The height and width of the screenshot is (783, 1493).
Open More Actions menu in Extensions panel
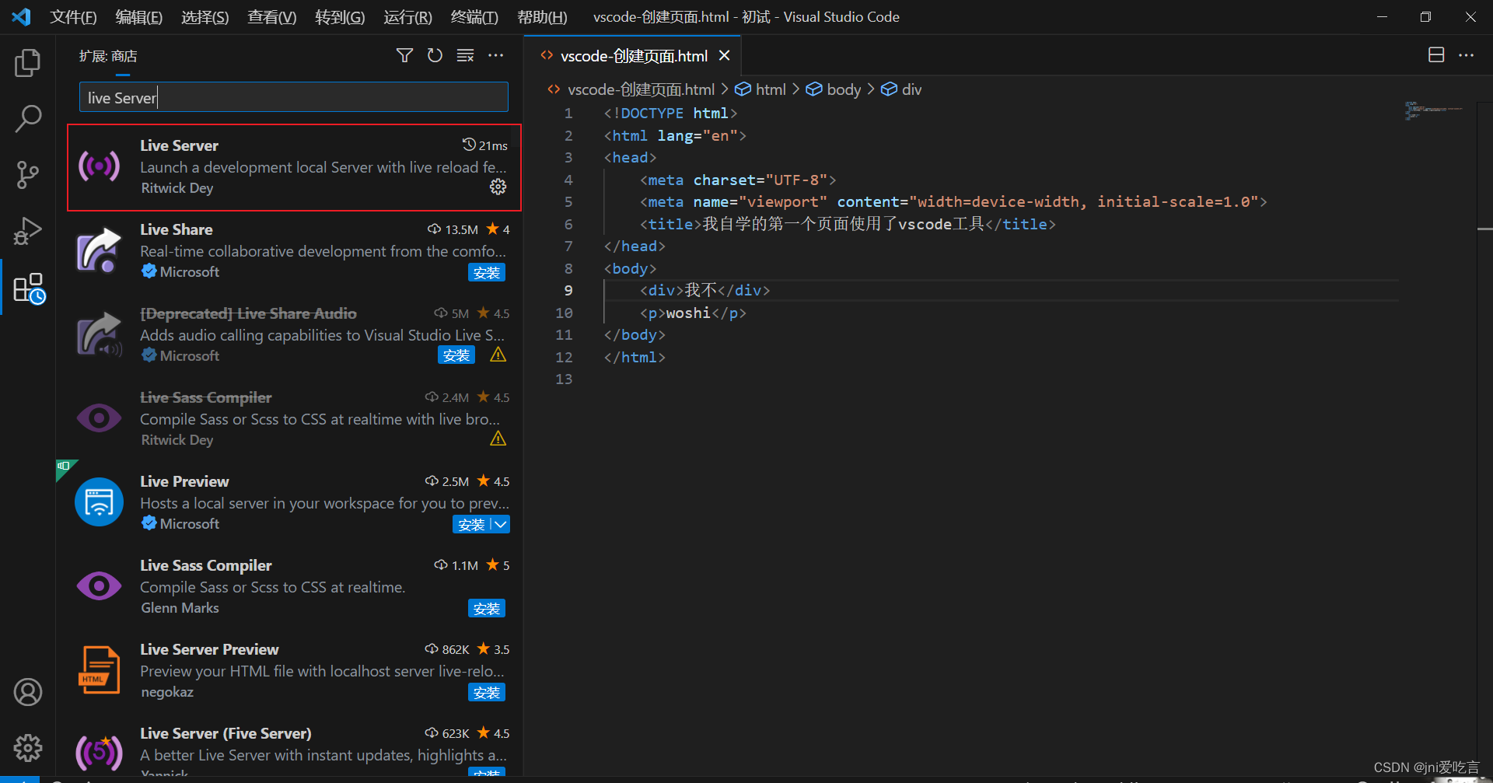coord(496,55)
